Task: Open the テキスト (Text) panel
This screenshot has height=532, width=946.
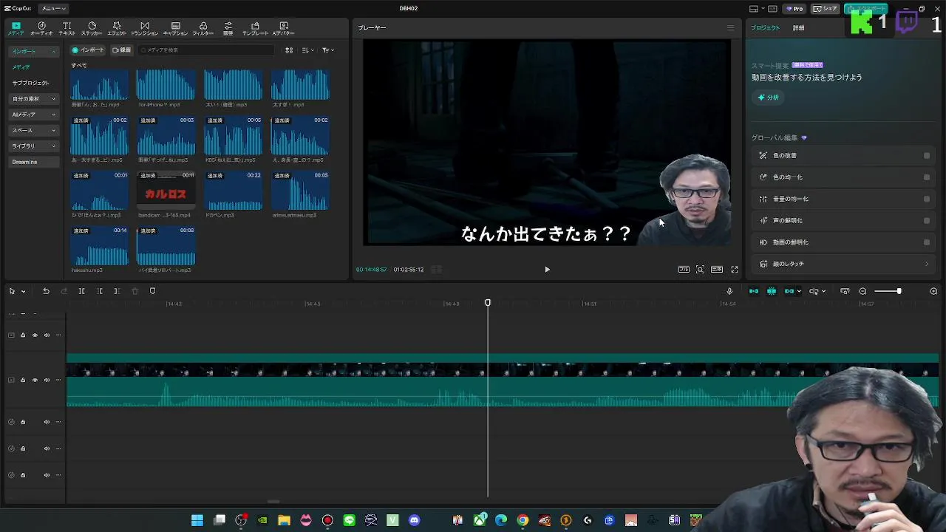Action: (67, 29)
